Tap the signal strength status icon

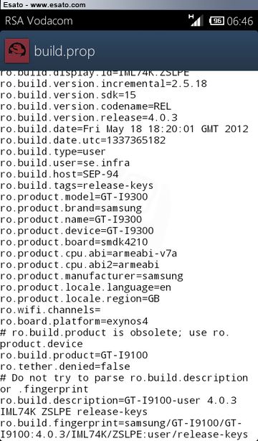[x=196, y=21]
